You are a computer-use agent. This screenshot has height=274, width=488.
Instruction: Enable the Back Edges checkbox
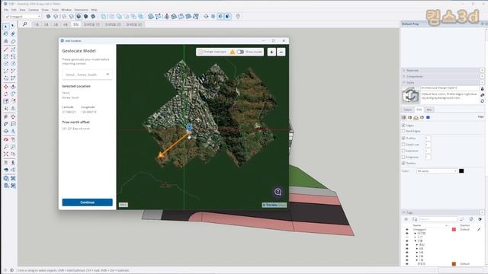[403, 132]
